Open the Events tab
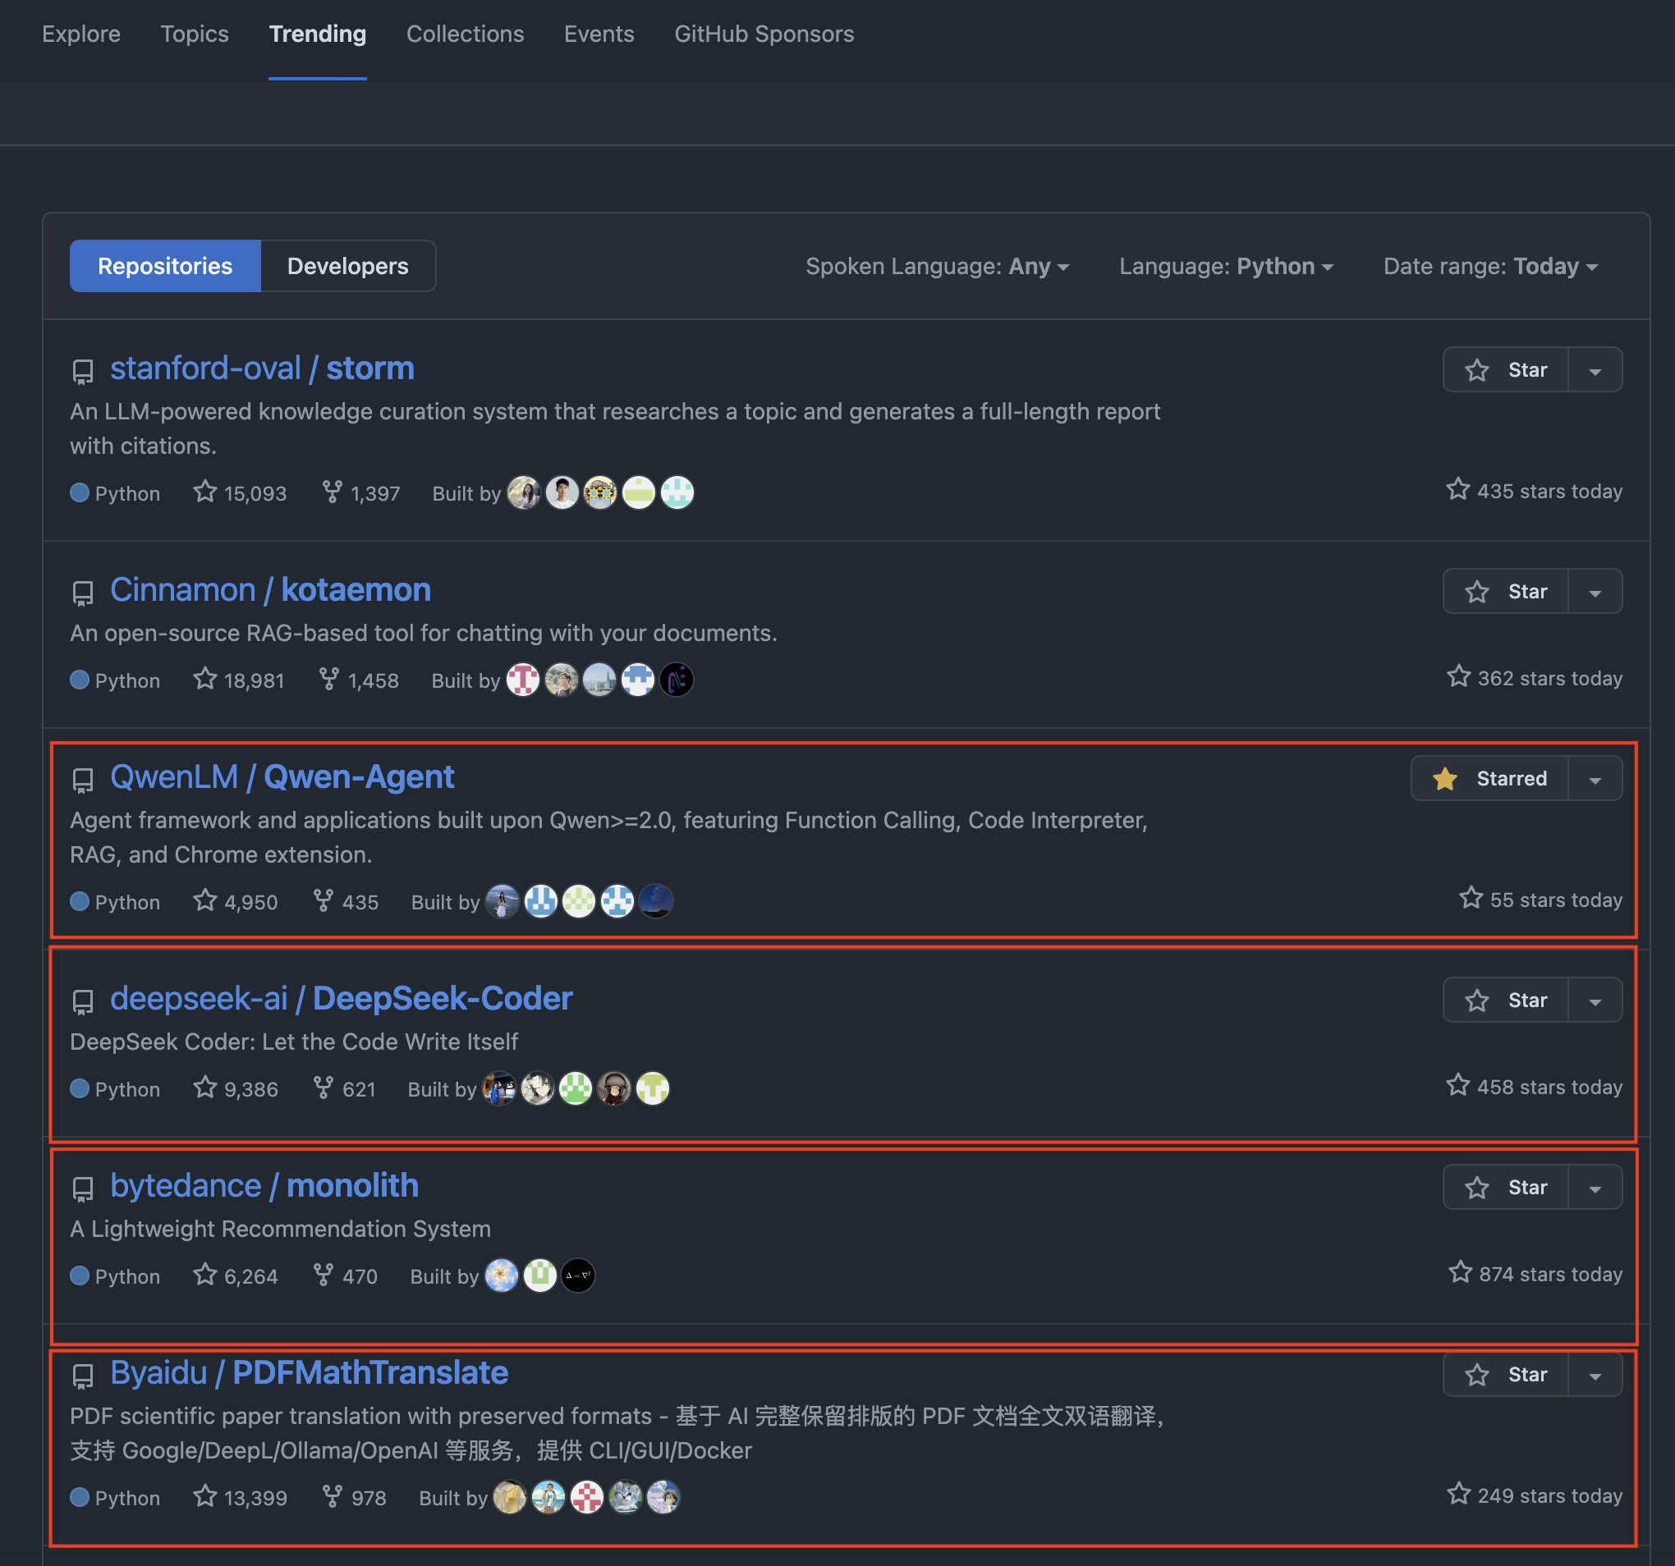The image size is (1675, 1566). click(599, 34)
